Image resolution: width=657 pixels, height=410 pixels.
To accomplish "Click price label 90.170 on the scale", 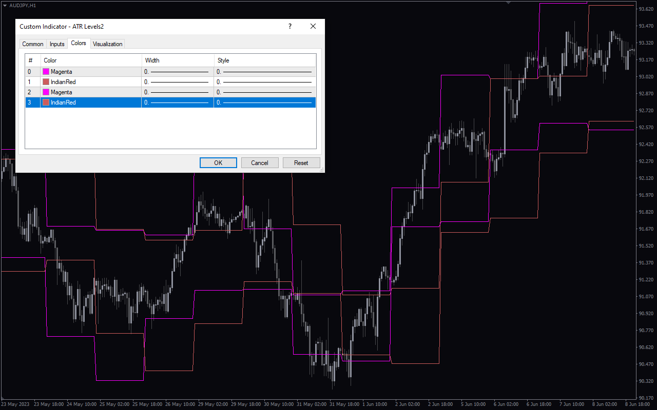I will tap(646, 398).
